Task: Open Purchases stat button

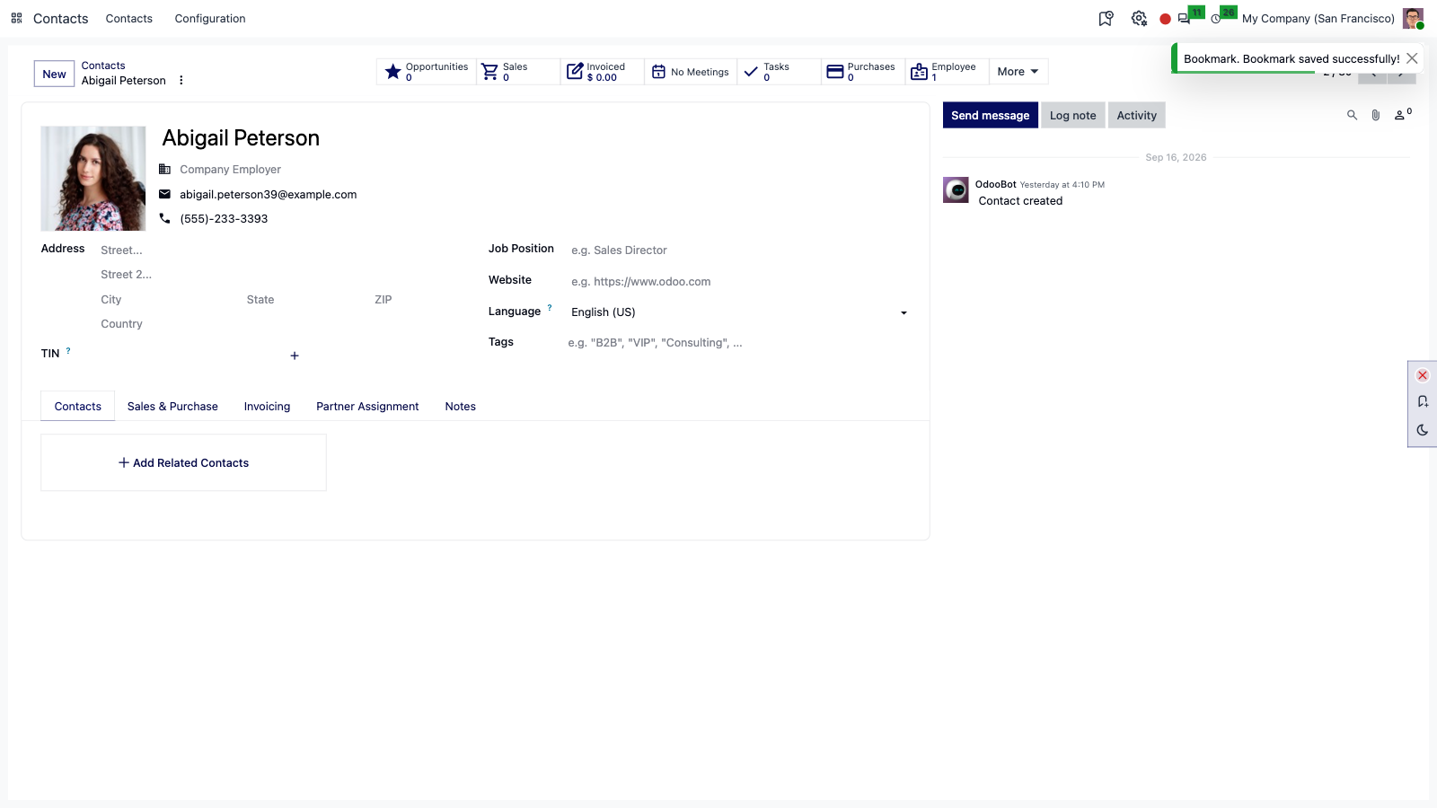Action: click(863, 72)
